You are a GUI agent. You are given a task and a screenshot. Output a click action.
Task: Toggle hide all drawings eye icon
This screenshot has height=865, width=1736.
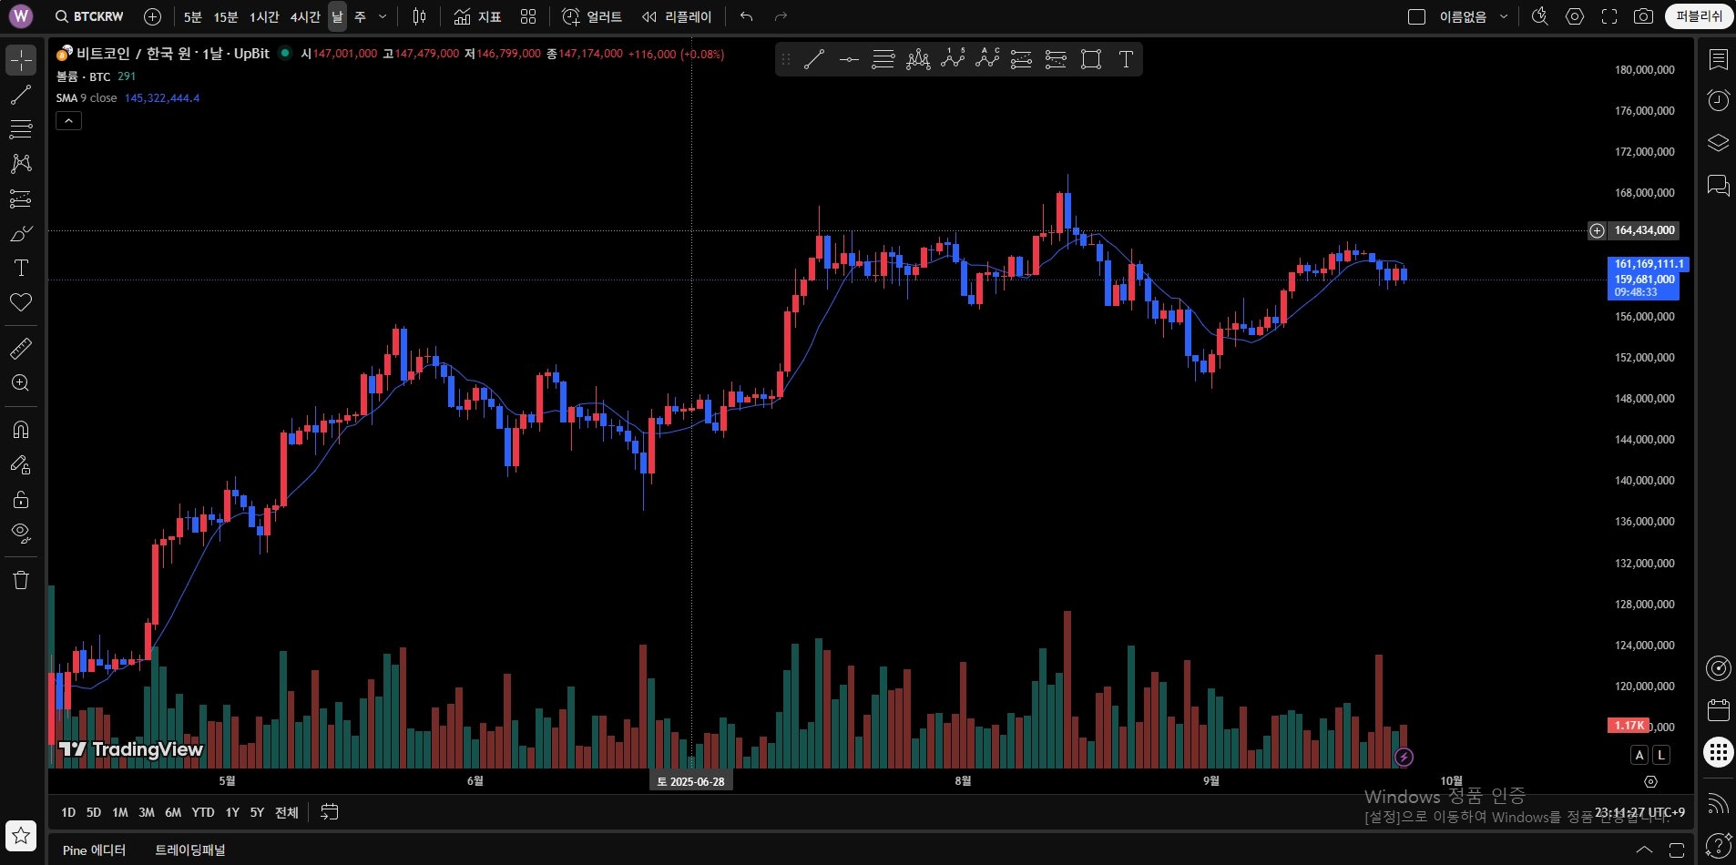click(21, 533)
